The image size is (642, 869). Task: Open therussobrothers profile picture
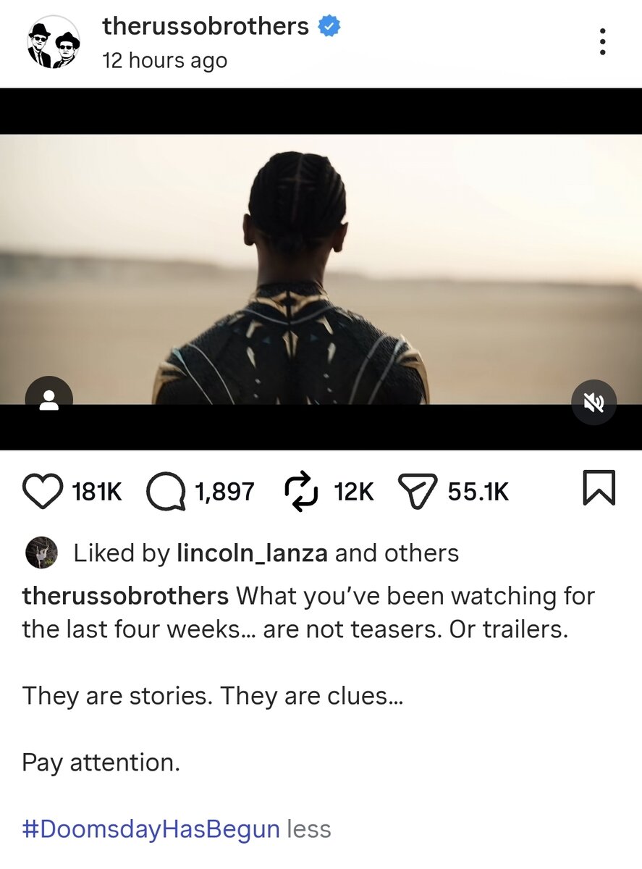(x=54, y=43)
